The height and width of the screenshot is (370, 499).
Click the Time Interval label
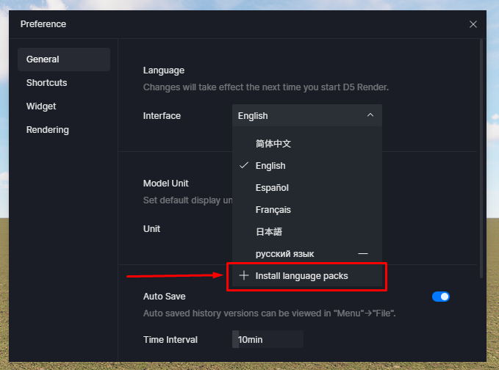[170, 339]
